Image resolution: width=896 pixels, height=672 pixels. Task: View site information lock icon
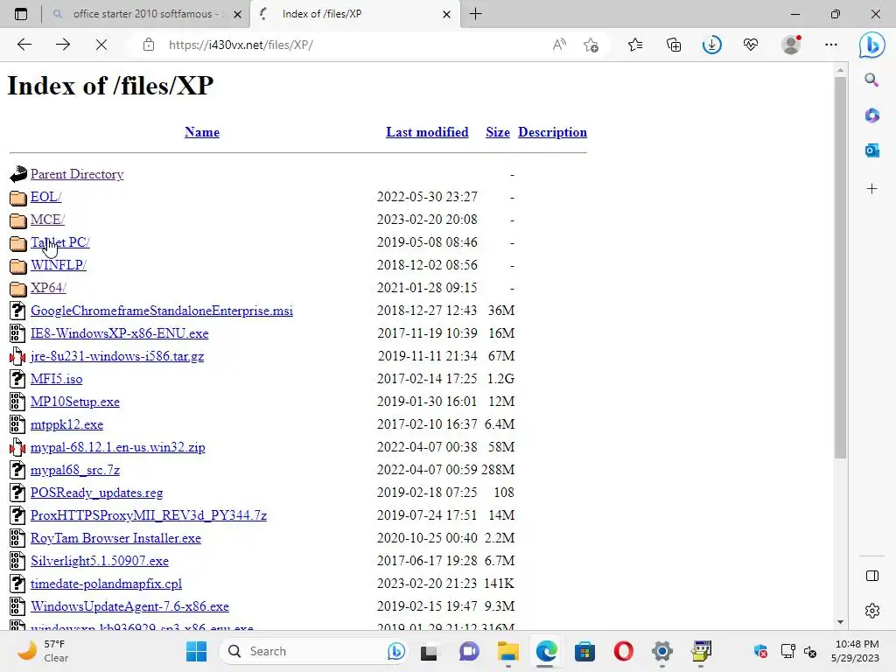click(x=149, y=45)
